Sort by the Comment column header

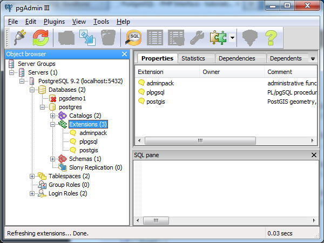(x=291, y=72)
